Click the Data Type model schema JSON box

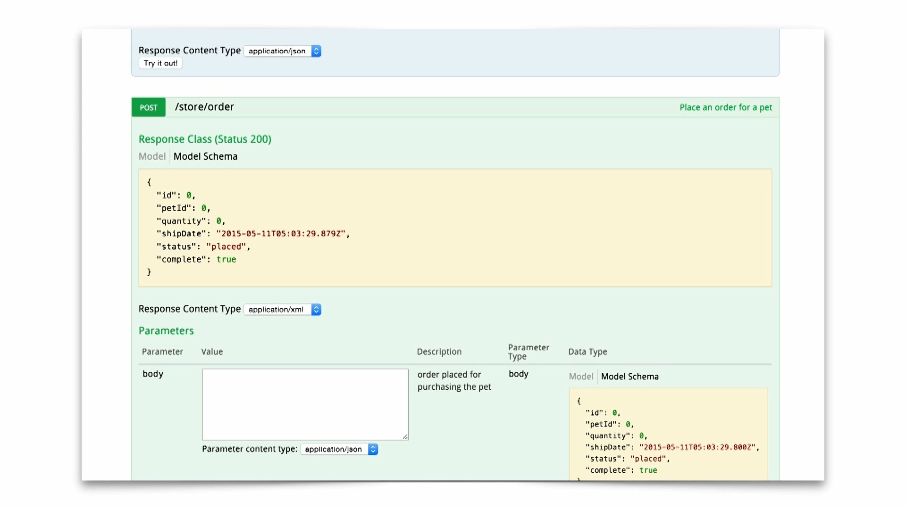(668, 434)
